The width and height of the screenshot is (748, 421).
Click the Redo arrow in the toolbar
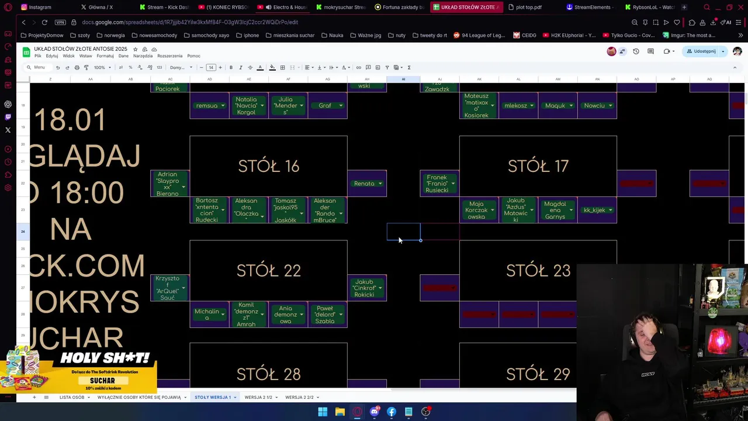[67, 67]
